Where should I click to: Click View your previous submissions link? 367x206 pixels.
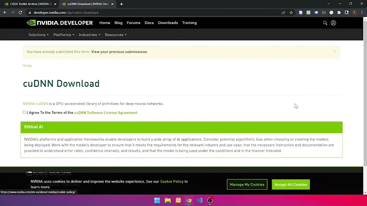[x=119, y=51]
